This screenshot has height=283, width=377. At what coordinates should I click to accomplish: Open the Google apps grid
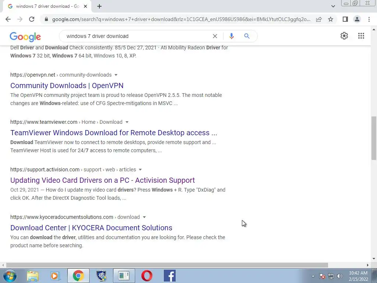[361, 36]
